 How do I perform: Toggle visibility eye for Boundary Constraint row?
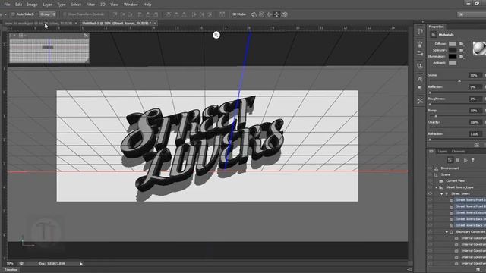tap(430, 232)
